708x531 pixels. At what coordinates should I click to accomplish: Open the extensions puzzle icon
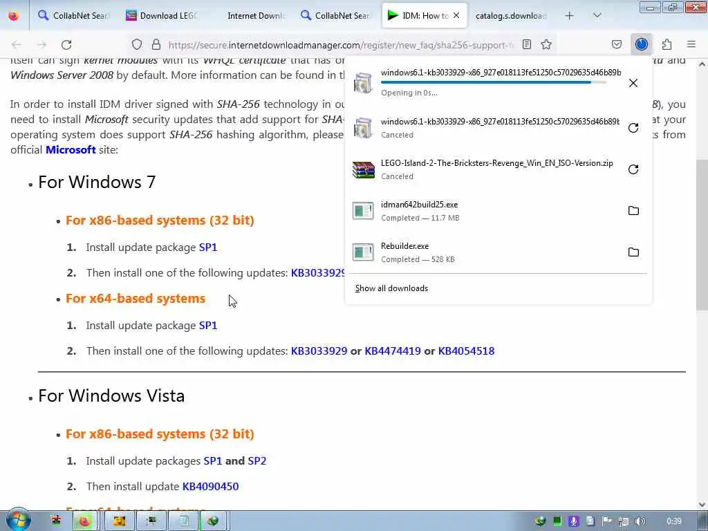pyautogui.click(x=667, y=44)
